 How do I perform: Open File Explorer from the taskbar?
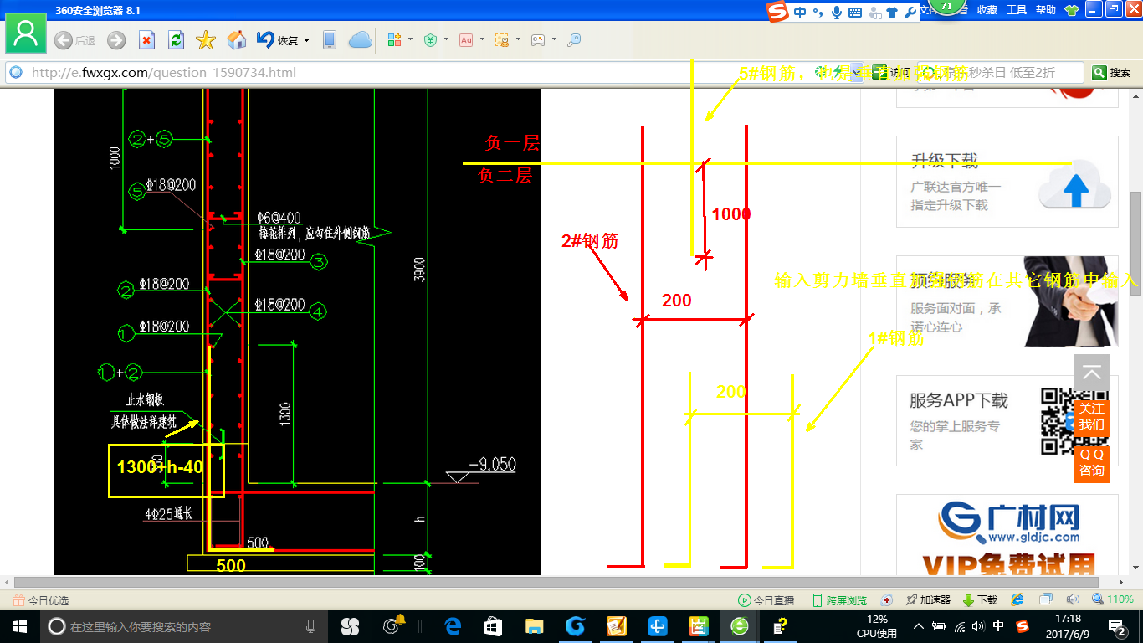click(534, 626)
